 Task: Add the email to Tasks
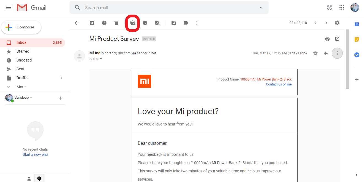point(157,23)
